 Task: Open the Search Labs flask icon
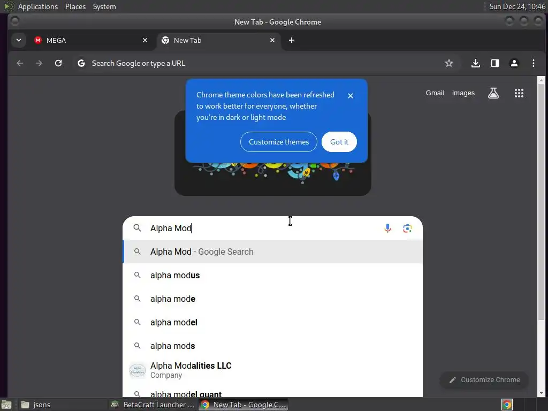point(493,93)
